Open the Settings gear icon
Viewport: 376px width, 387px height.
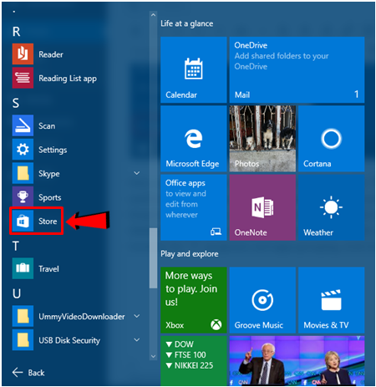[x=23, y=150]
